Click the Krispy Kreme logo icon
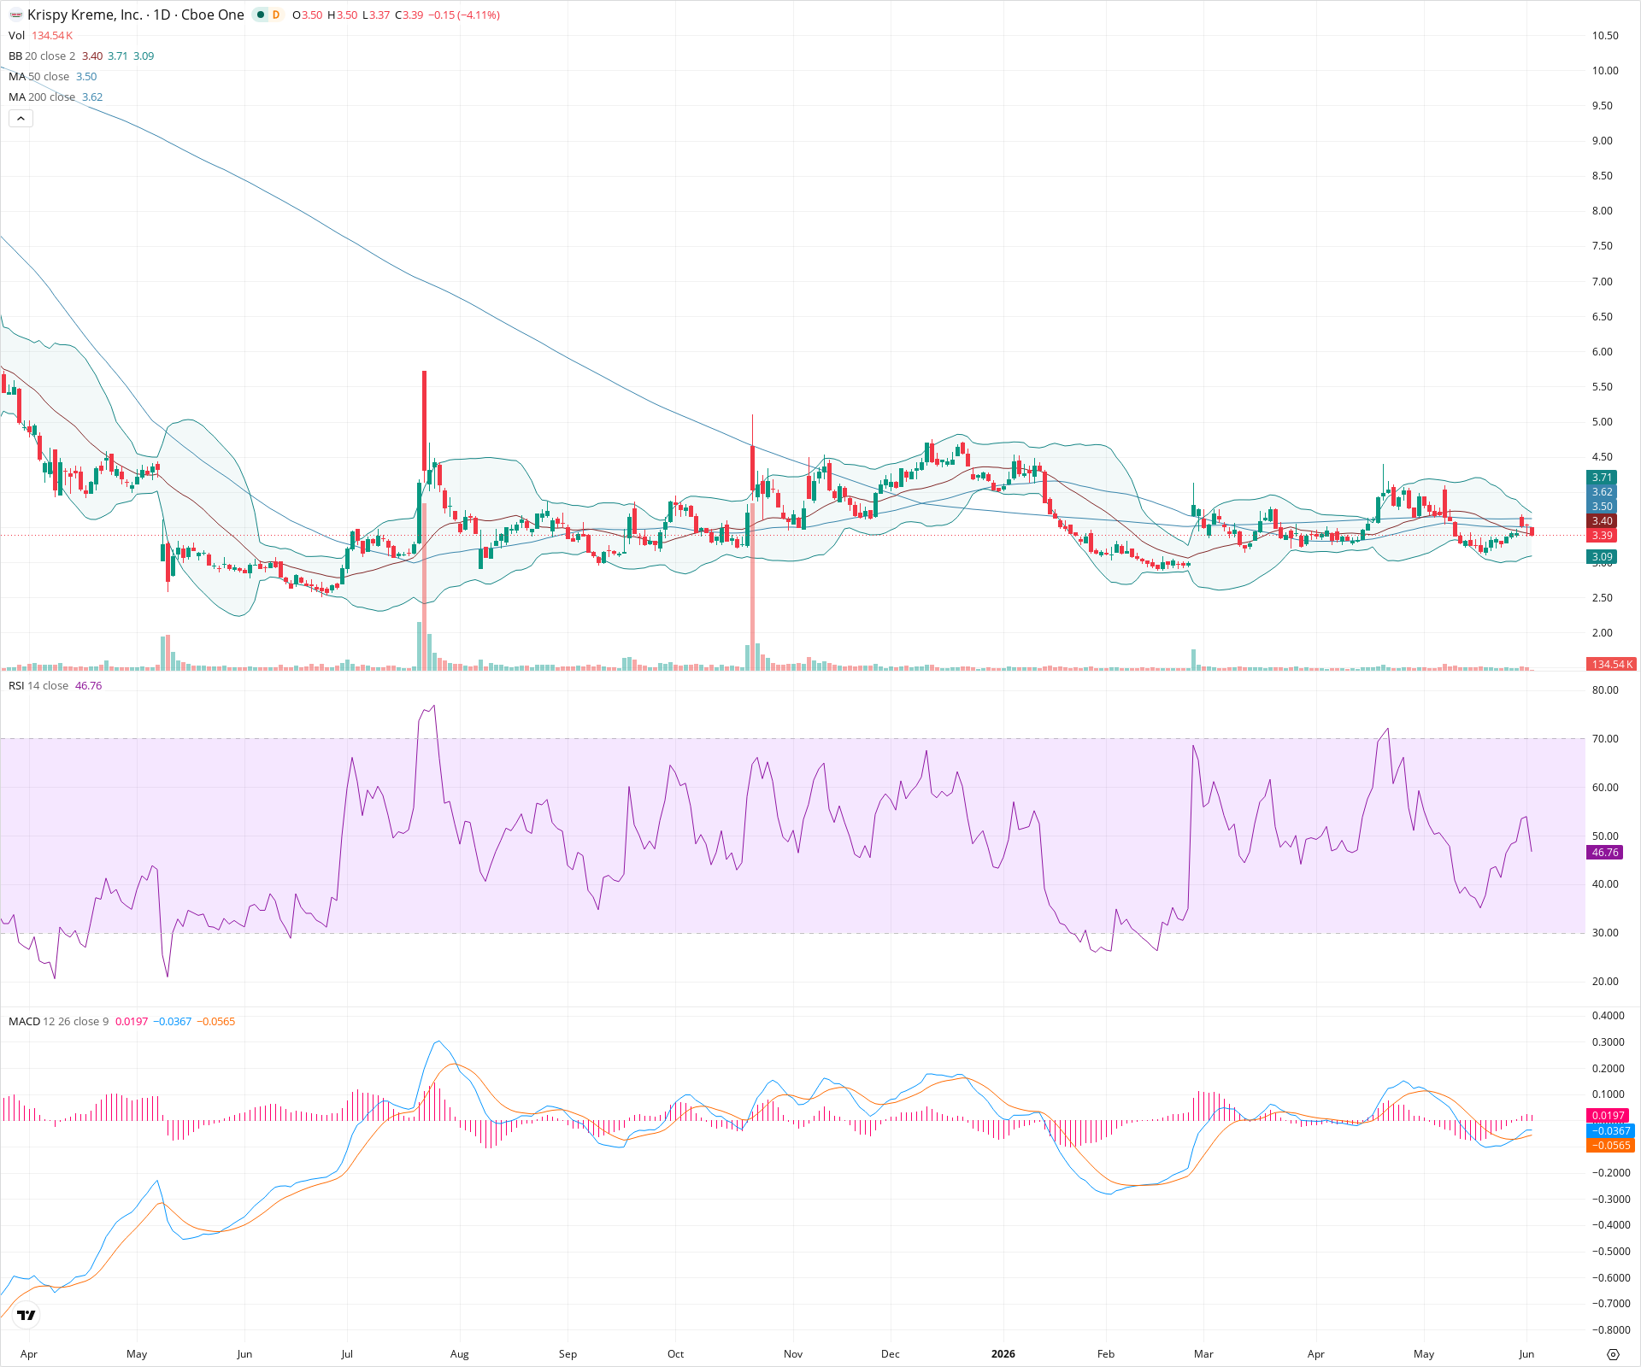Image resolution: width=1641 pixels, height=1367 pixels. [x=15, y=15]
